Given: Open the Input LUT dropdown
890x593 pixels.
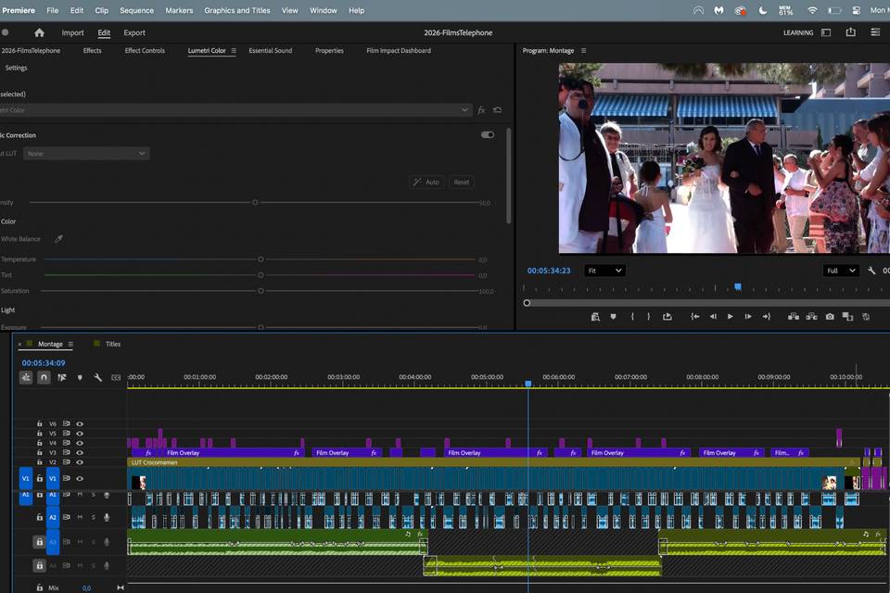Looking at the screenshot, I should [x=86, y=153].
